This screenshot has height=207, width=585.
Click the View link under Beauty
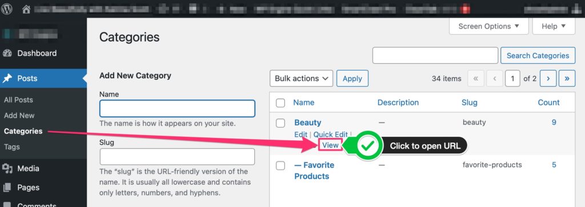pos(331,145)
